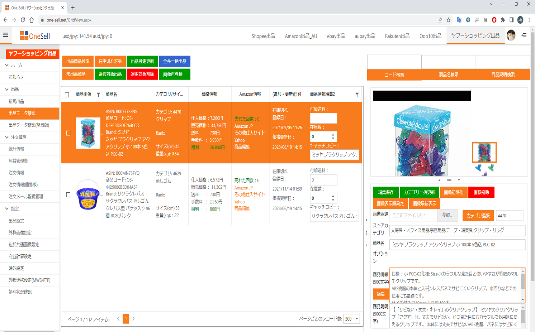Viewport: 535px width, 332px height.
Task: Switch to the ebay出品 tab
Action: 336,36
